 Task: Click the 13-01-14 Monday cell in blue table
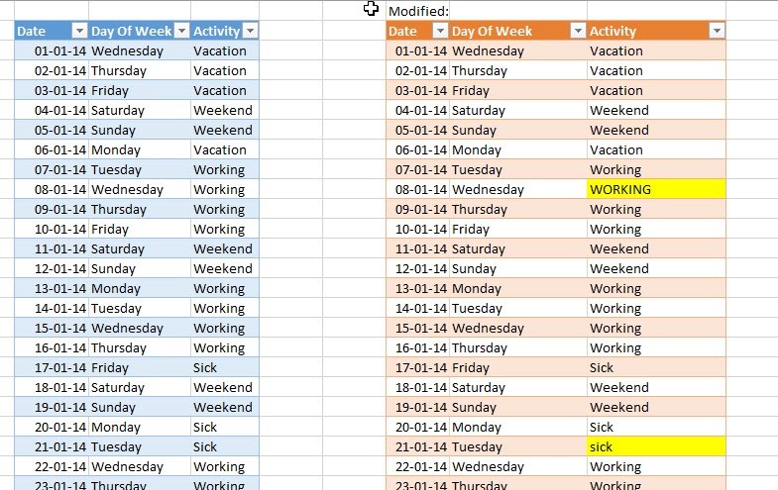coord(139,288)
